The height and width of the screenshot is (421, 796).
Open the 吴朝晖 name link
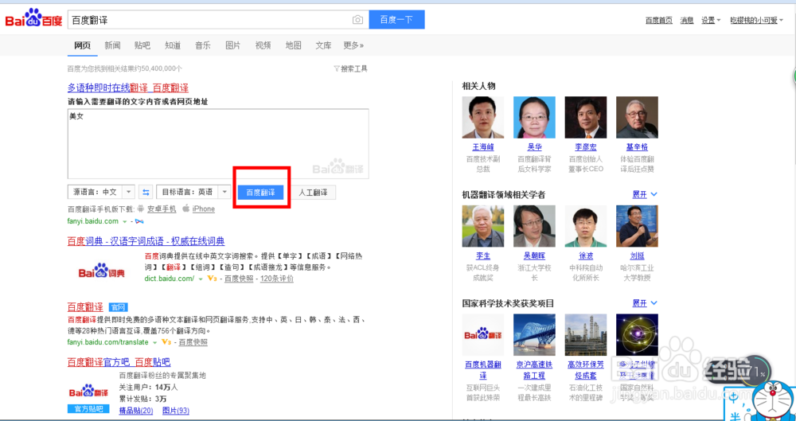[x=534, y=256]
